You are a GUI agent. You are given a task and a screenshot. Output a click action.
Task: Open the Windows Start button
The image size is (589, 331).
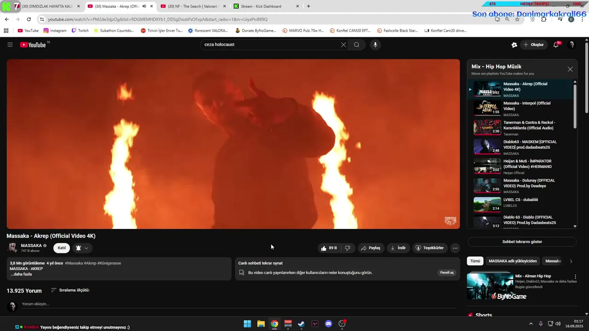[x=247, y=324]
